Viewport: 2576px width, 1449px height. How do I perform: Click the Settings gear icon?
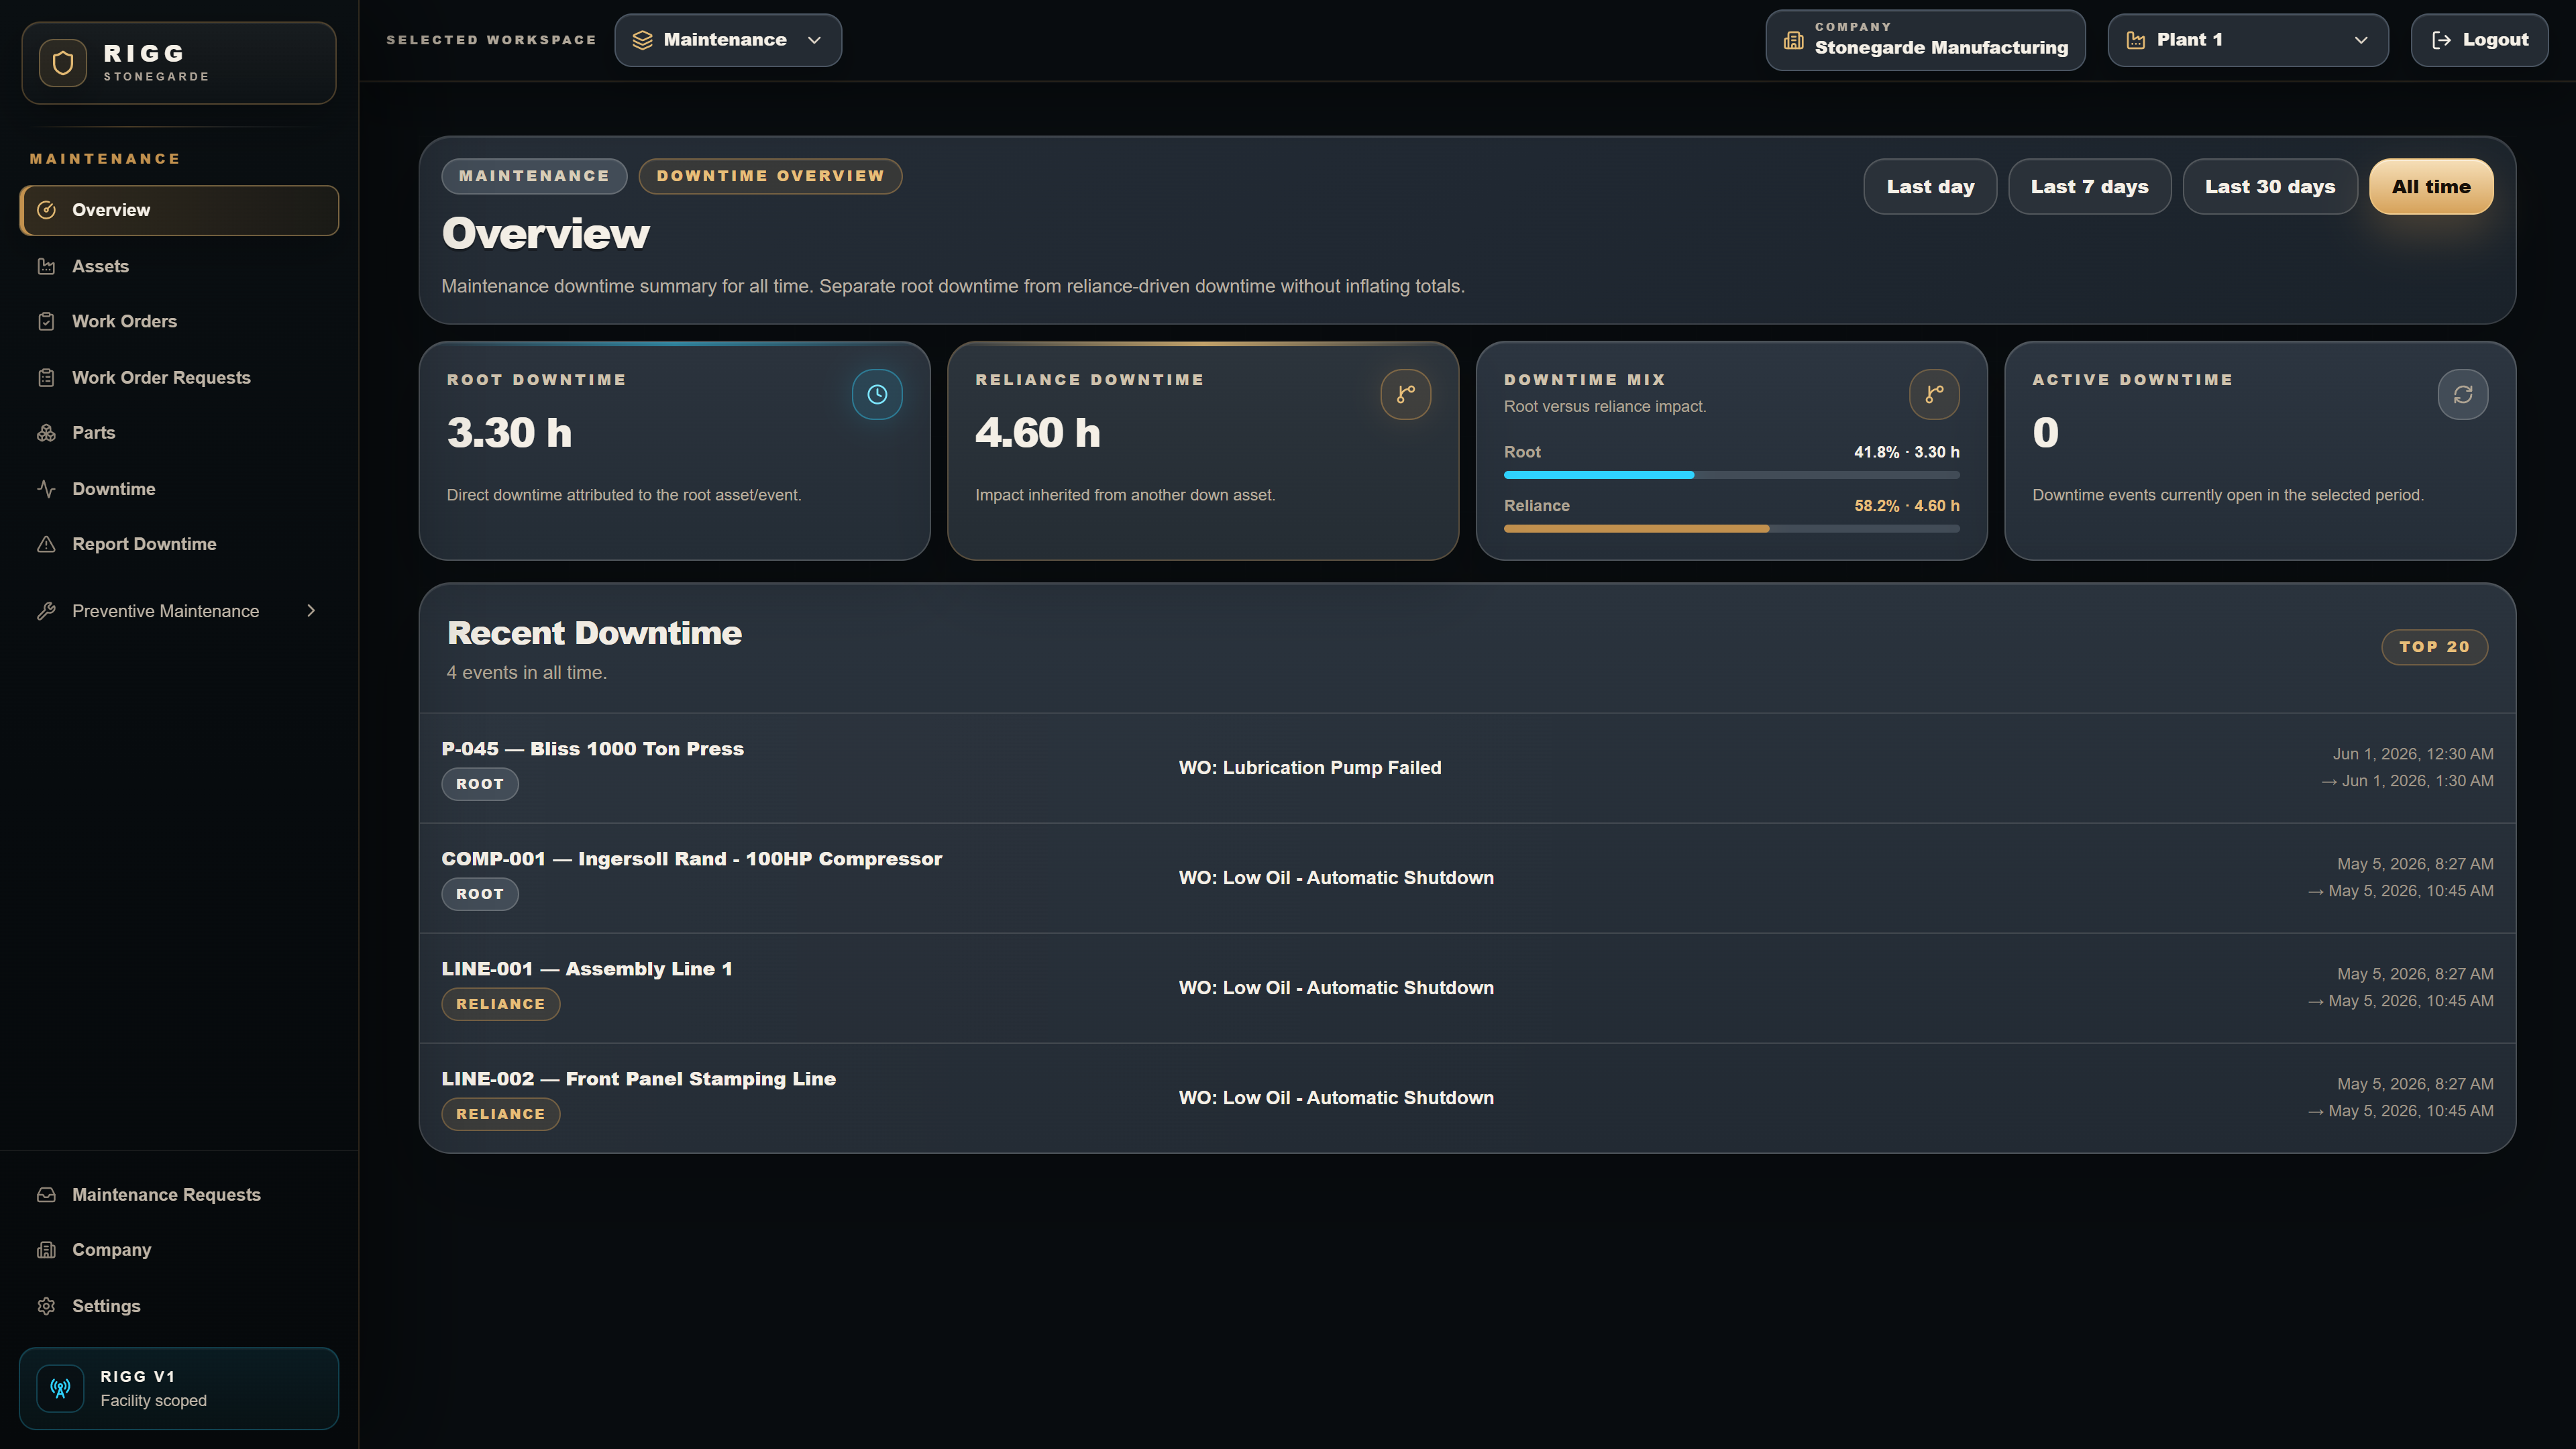tap(46, 1306)
